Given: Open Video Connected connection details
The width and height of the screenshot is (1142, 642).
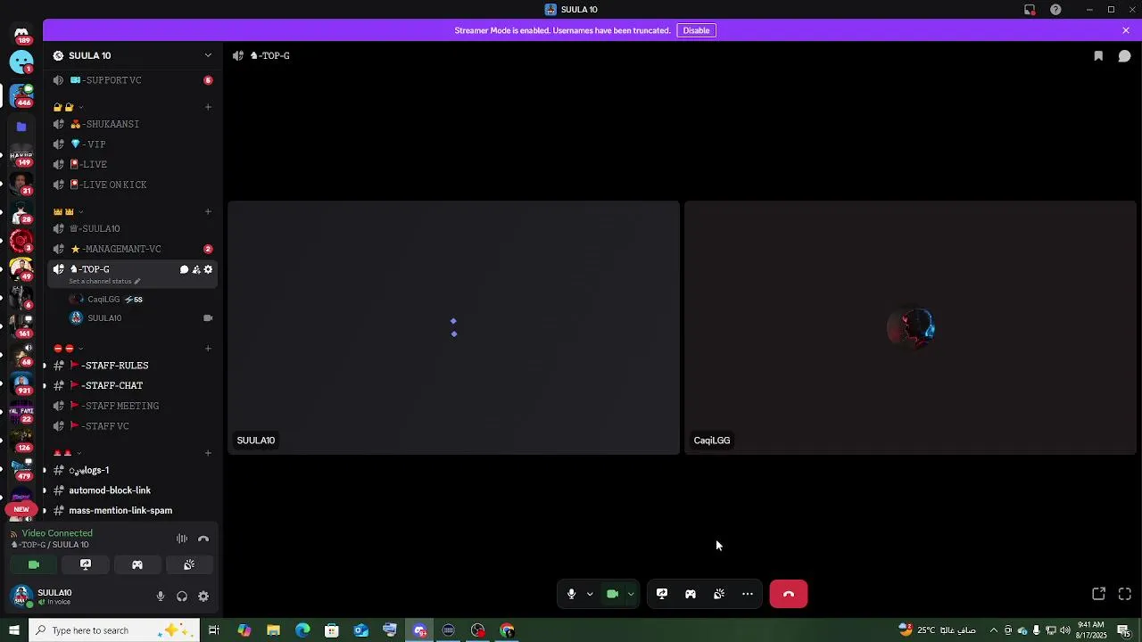Looking at the screenshot, I should point(57,533).
